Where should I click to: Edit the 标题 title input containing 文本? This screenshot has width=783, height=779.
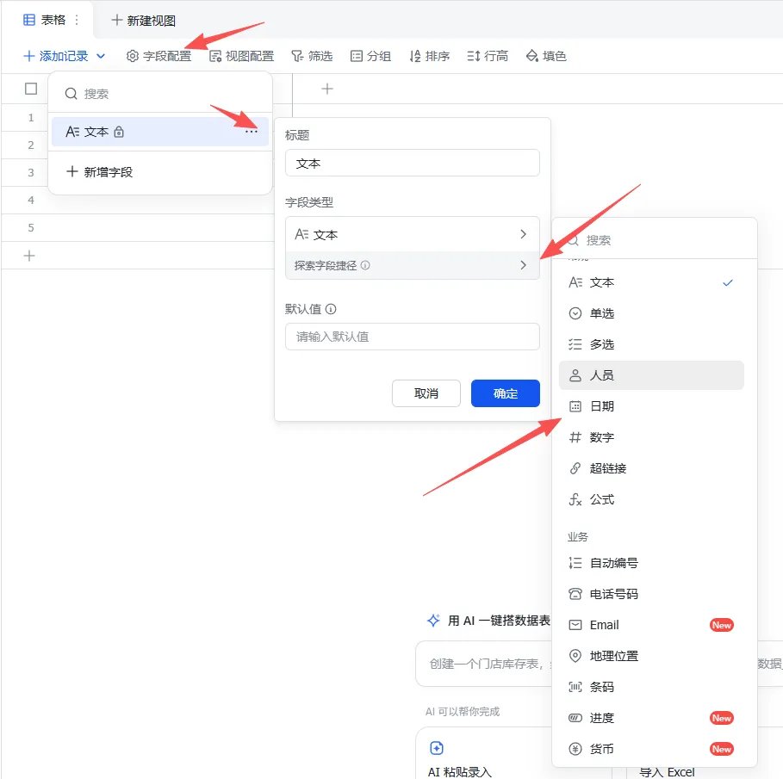413,164
